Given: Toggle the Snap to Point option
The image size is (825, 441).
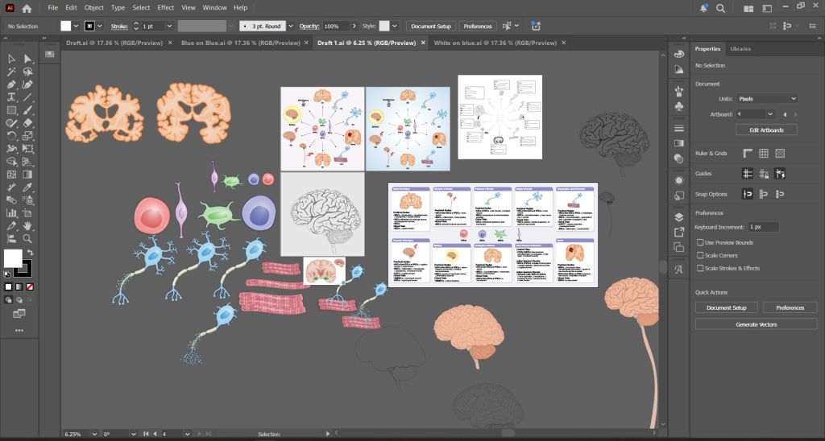Looking at the screenshot, I should coord(748,194).
